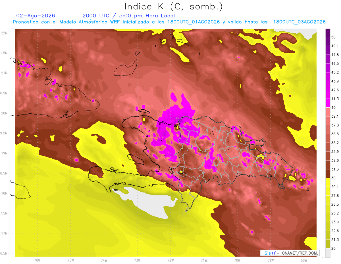Click the magenta legend color block above 40
Screen dimensions: 341x264
[x=328, y=103]
